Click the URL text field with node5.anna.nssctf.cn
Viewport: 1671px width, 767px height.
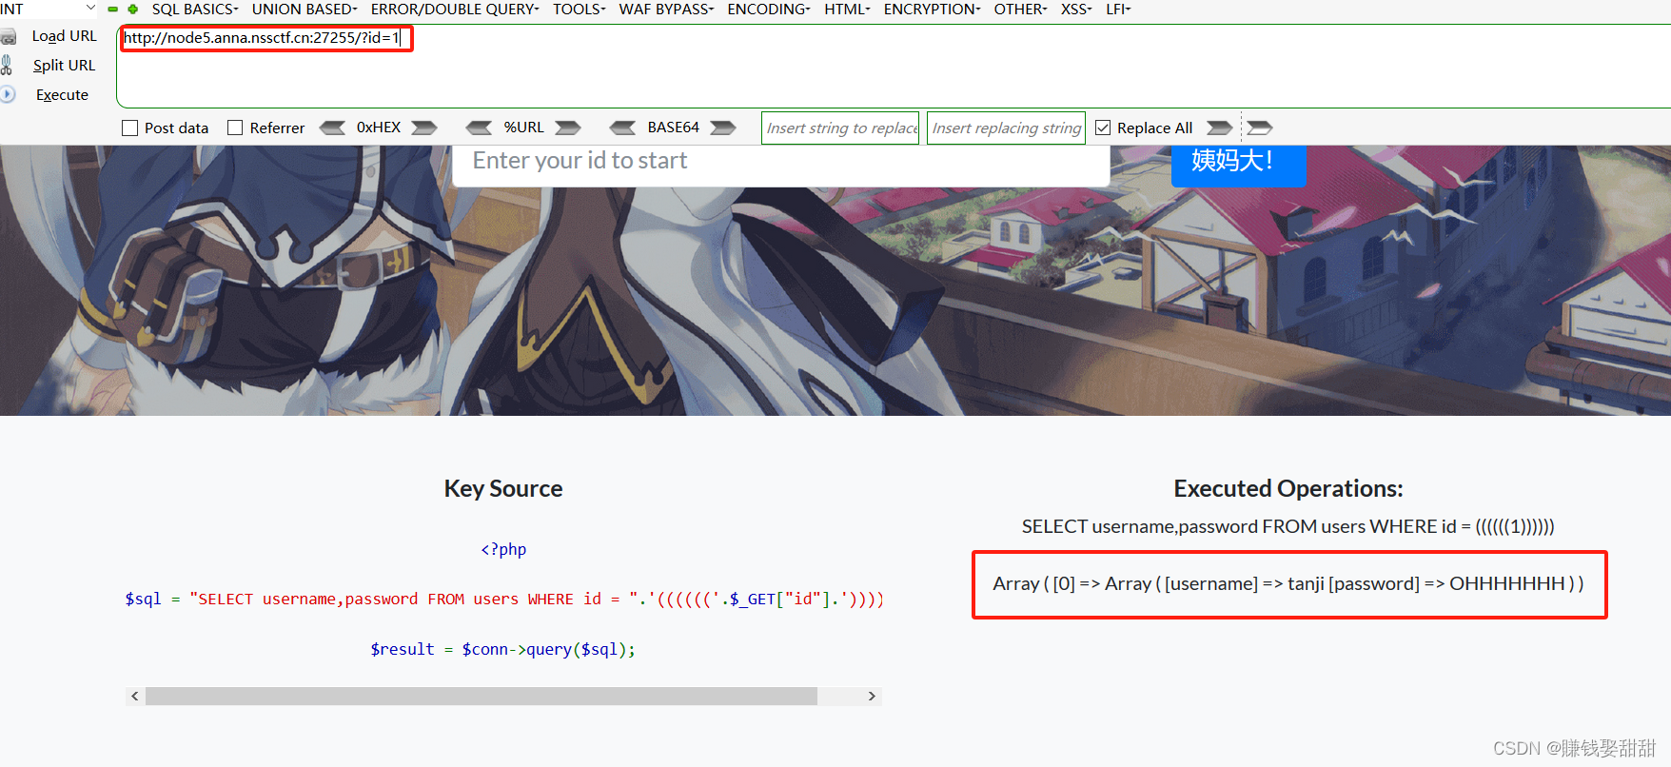click(894, 66)
